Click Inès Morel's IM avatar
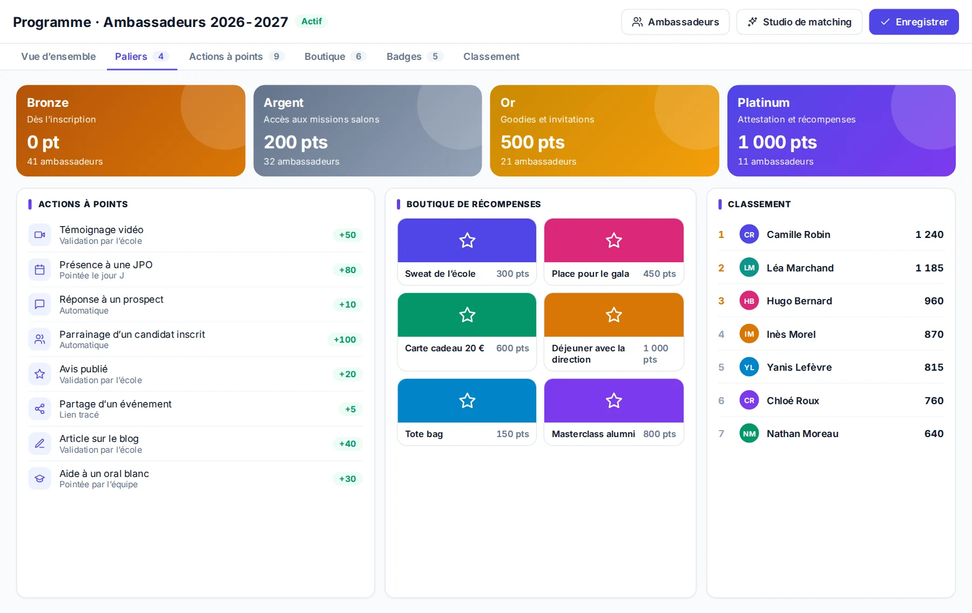The height and width of the screenshot is (613, 972). click(x=749, y=334)
